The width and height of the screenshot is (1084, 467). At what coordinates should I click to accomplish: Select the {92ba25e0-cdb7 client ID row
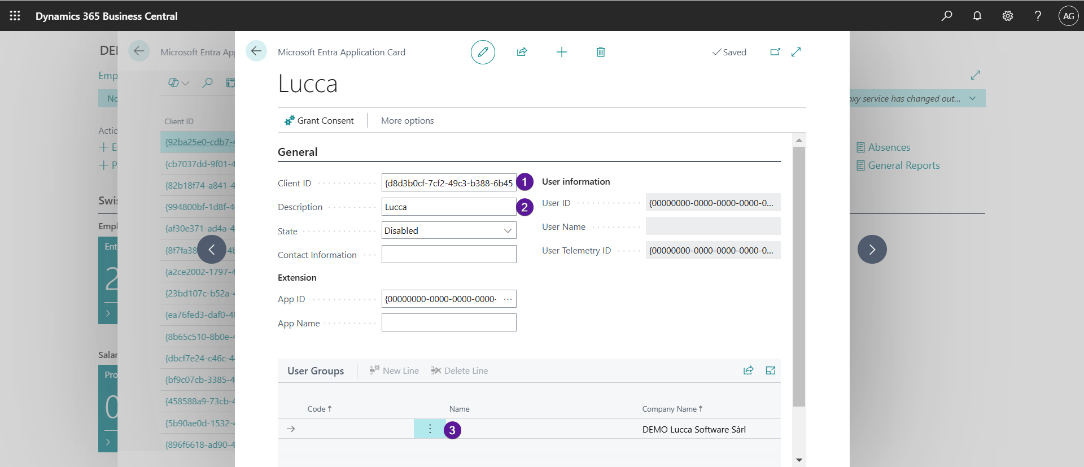pyautogui.click(x=198, y=142)
